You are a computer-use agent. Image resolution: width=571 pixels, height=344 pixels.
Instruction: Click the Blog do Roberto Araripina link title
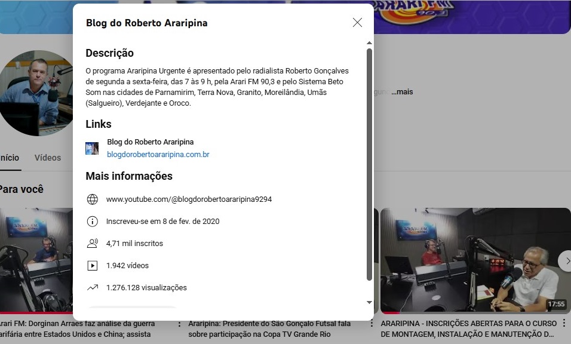pyautogui.click(x=151, y=142)
